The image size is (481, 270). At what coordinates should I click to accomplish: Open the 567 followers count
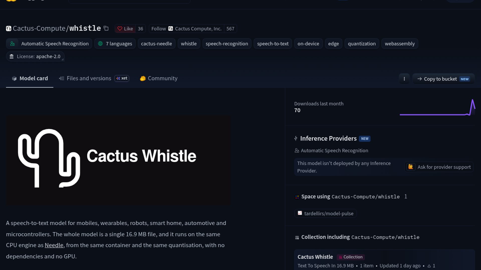pos(230,28)
